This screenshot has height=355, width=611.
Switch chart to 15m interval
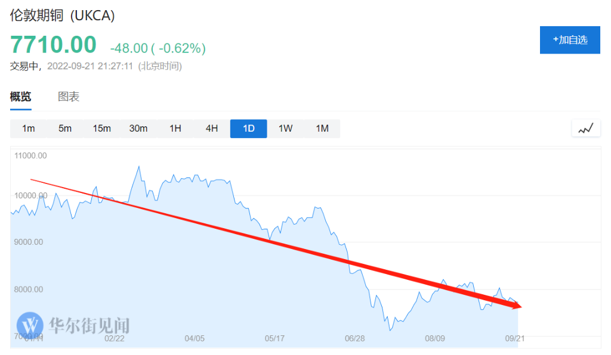pos(101,129)
